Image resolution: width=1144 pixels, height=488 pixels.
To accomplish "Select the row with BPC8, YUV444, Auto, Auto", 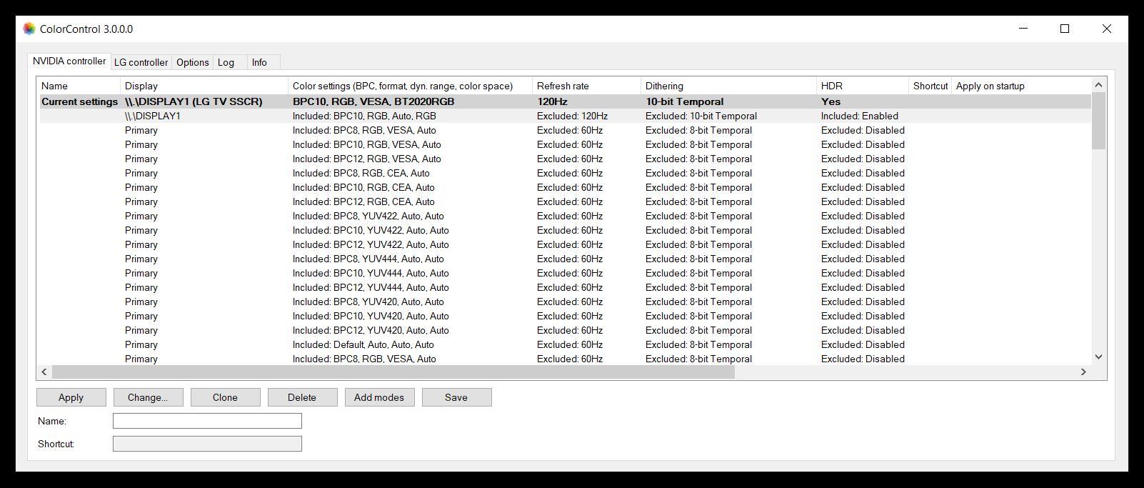I will [565, 259].
